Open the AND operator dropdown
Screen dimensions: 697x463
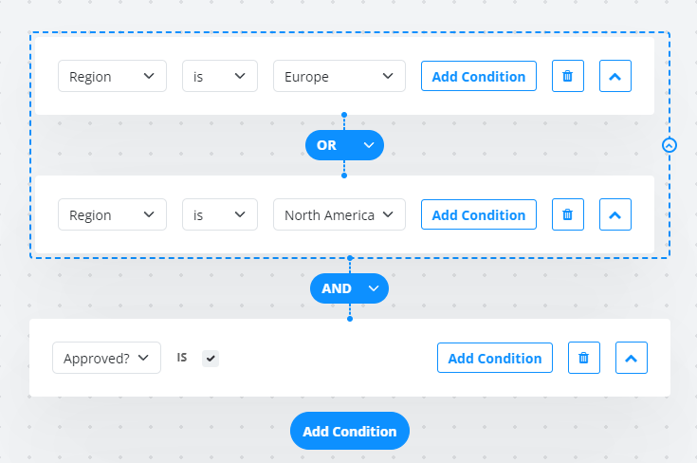pyautogui.click(x=349, y=287)
